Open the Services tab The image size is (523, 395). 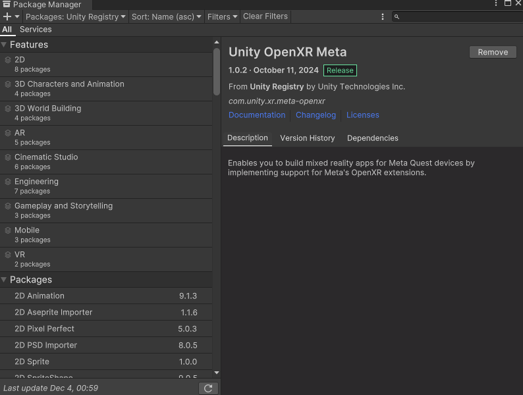point(36,30)
